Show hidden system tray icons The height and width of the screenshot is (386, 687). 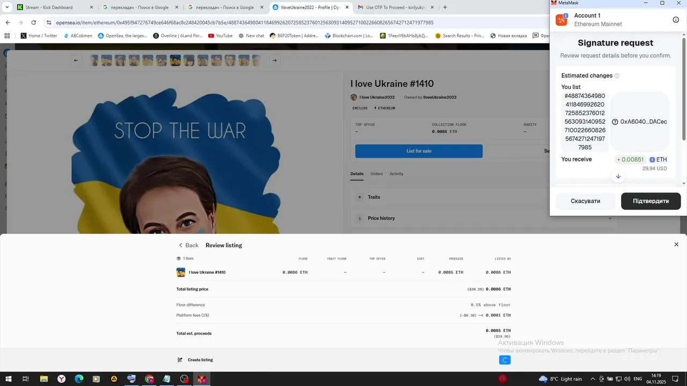[x=593, y=378]
